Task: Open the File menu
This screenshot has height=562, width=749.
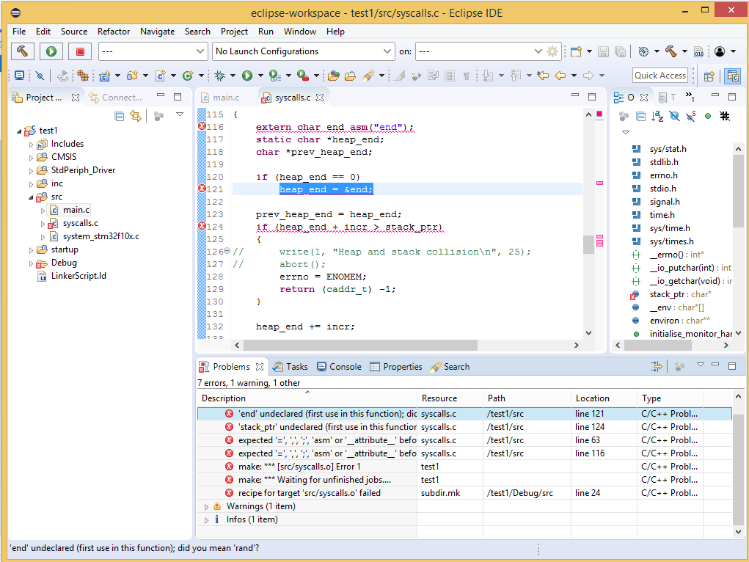Action: [19, 32]
